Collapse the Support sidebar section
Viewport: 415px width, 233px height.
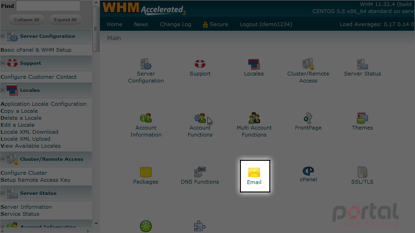point(3,63)
